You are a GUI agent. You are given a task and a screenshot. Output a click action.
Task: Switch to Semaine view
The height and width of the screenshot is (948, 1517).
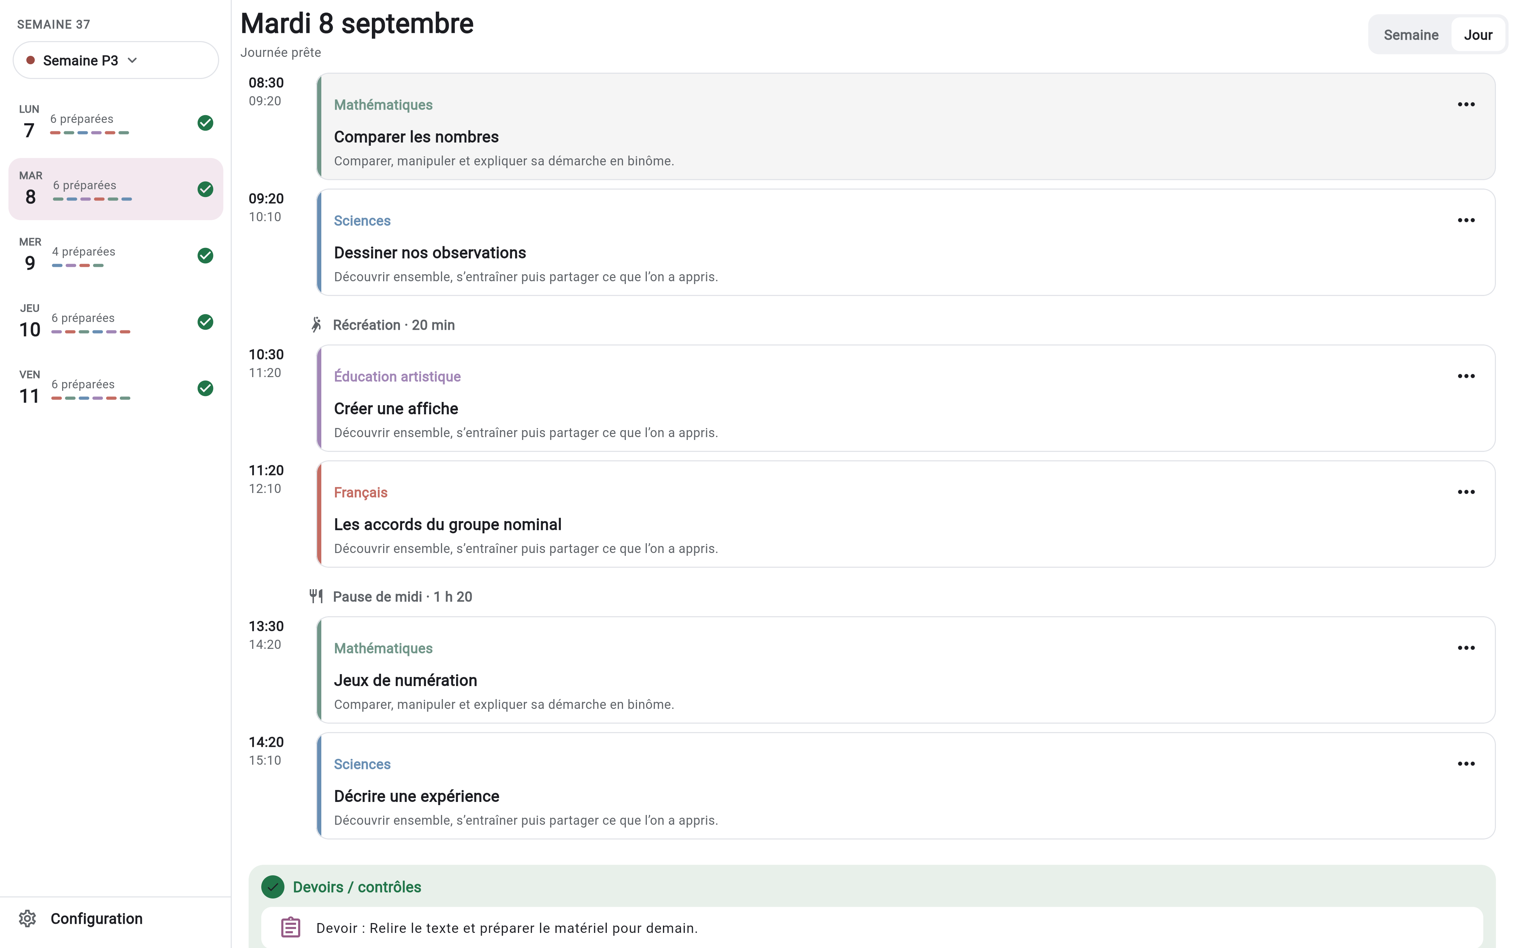(x=1411, y=35)
